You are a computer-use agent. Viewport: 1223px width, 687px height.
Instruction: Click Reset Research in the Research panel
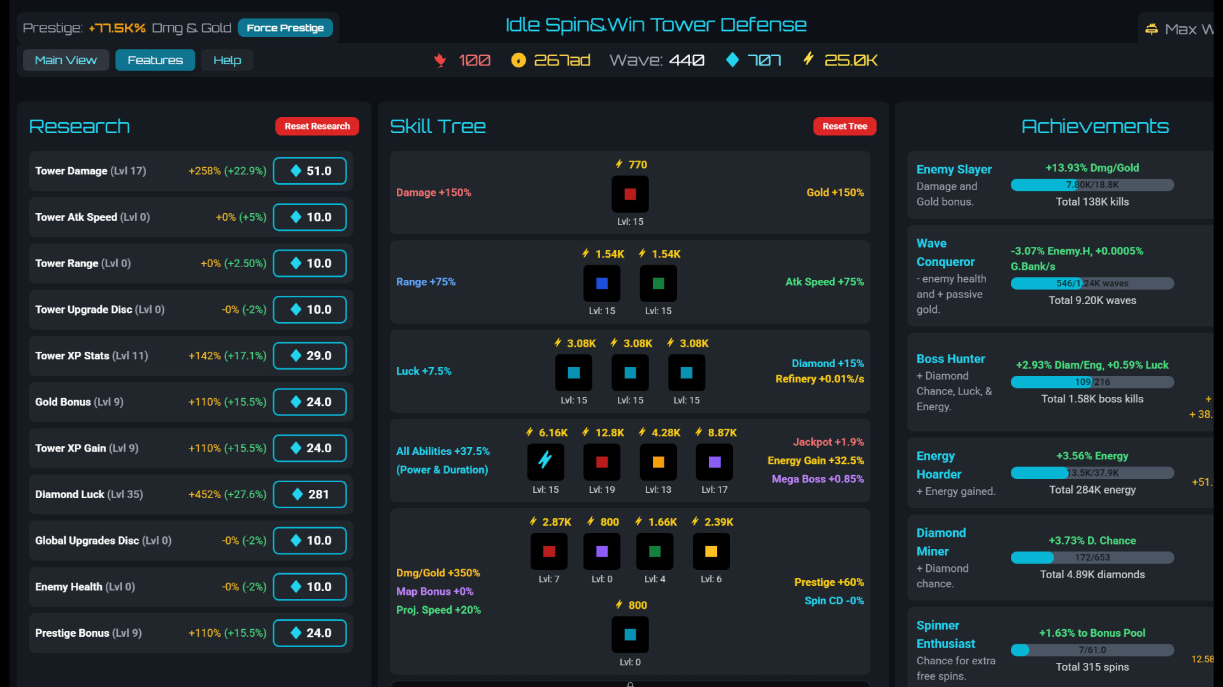point(317,126)
